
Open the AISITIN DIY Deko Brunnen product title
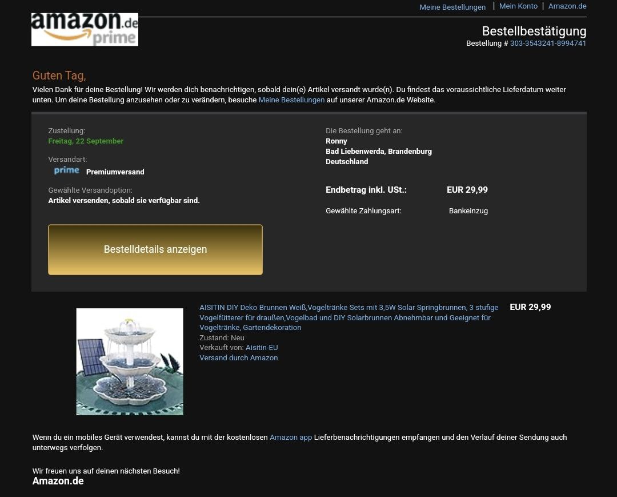(348, 317)
